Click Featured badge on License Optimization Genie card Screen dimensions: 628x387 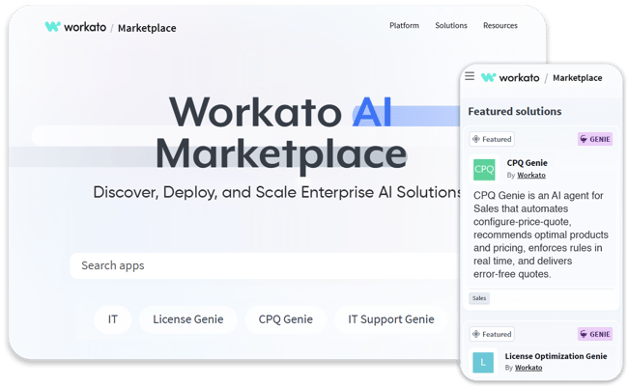pos(492,334)
